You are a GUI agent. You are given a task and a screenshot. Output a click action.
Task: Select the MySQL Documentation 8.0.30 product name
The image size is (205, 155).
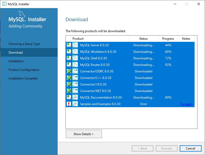click(x=101, y=97)
